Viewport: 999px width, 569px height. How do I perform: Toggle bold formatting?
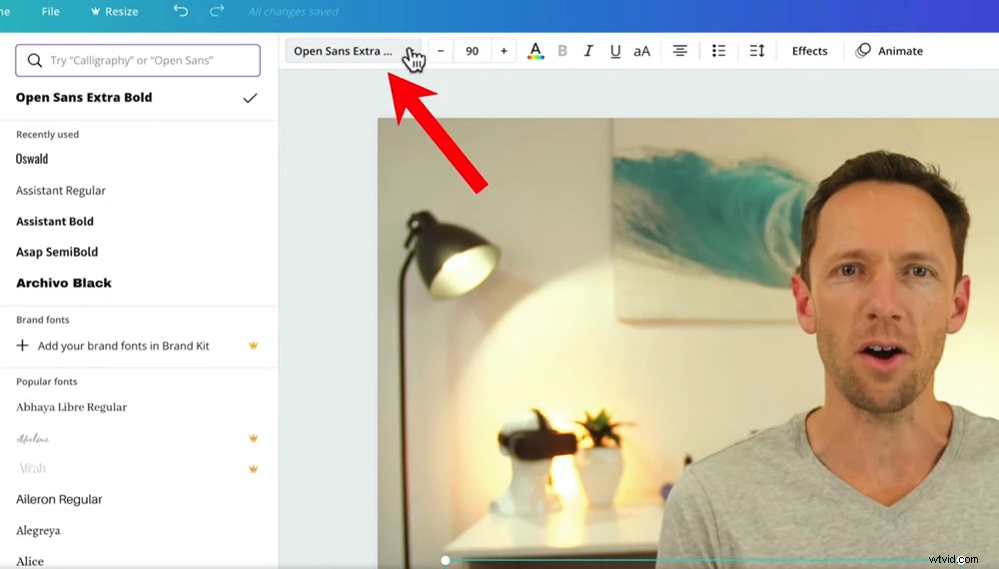(561, 51)
